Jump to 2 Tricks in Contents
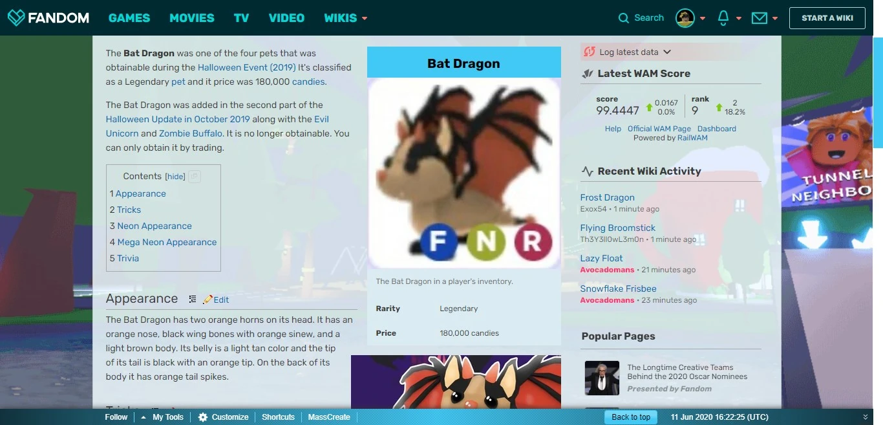The width and height of the screenshot is (883, 425). click(x=125, y=210)
